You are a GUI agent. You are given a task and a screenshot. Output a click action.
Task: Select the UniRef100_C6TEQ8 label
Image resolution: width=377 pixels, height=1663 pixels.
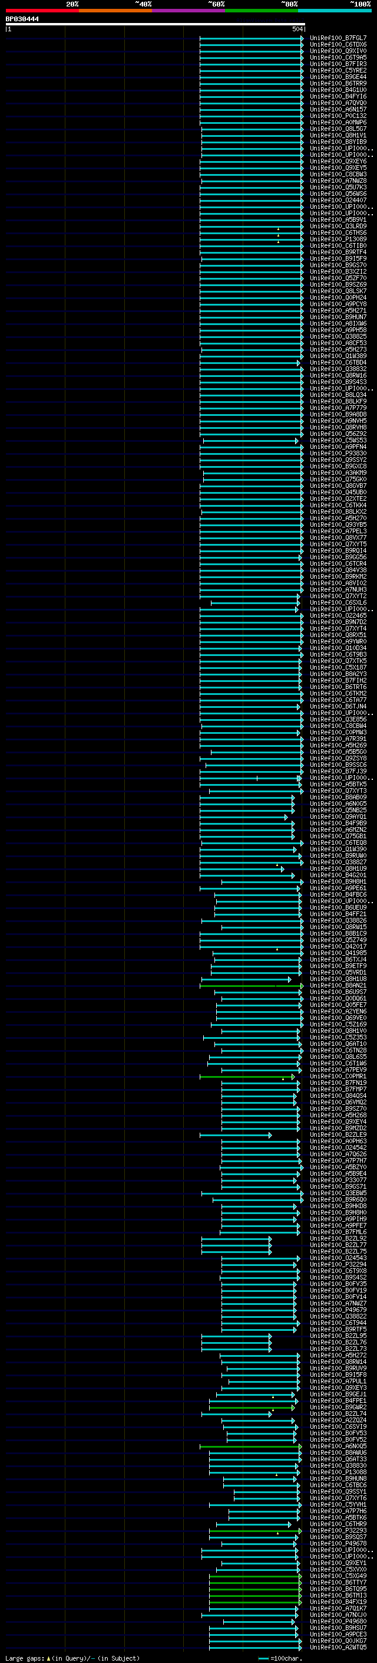(x=338, y=843)
